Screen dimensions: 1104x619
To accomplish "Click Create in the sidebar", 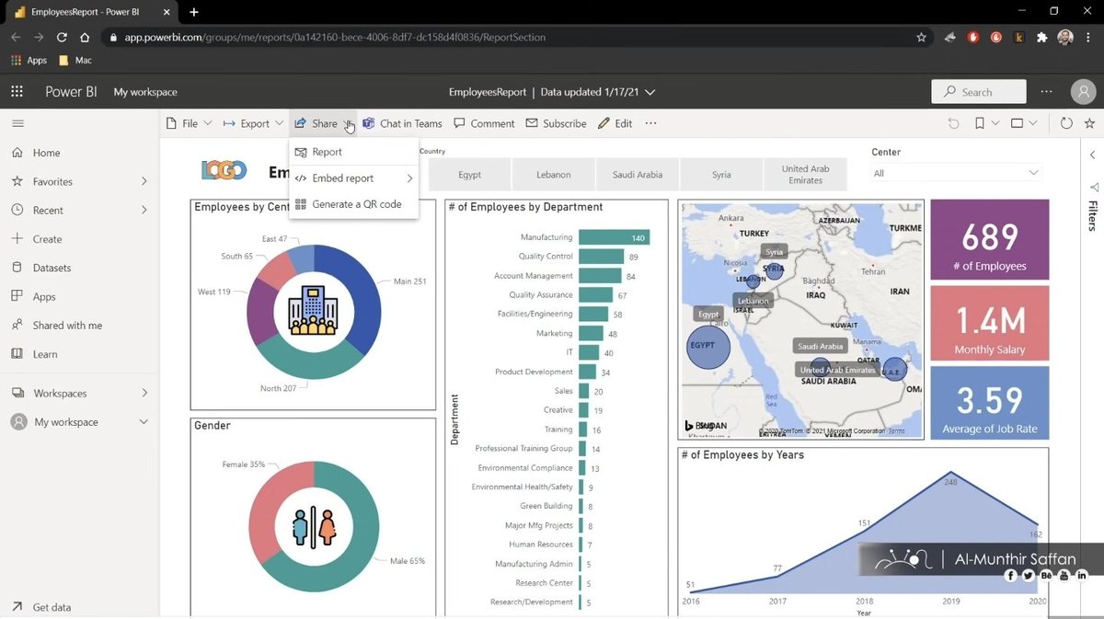I will point(47,239).
